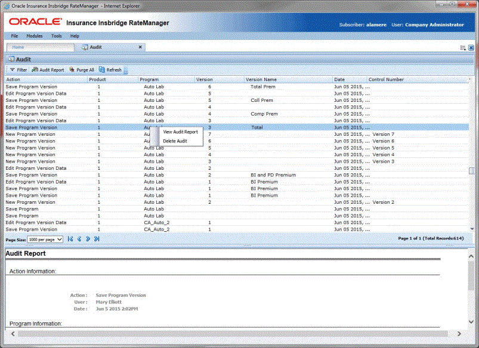The width and height of the screenshot is (479, 348).
Task: Select the 'Version 4' control number cell
Action: point(384,155)
